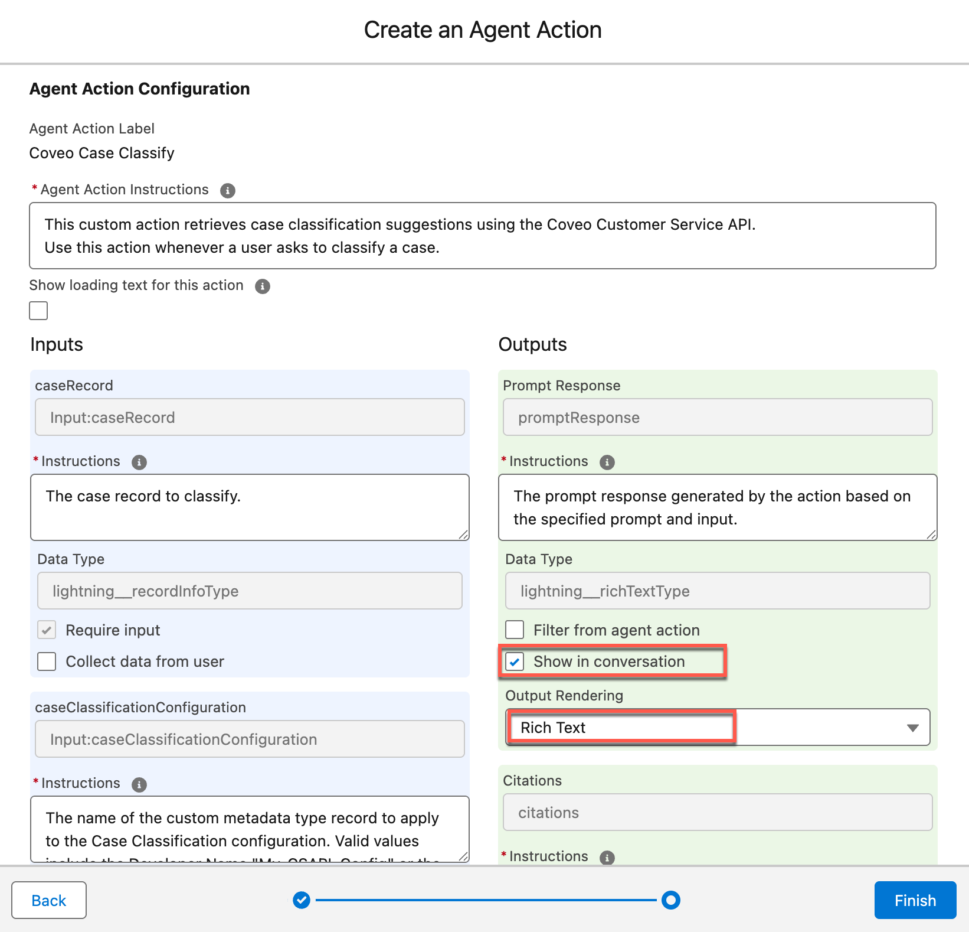Click the citations output field
This screenshot has height=932, width=969.
(718, 812)
